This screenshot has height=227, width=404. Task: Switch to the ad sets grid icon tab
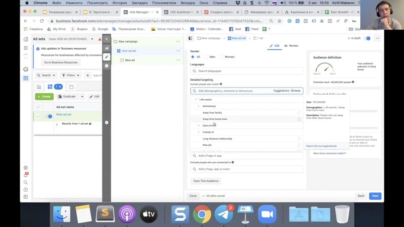tap(50, 87)
